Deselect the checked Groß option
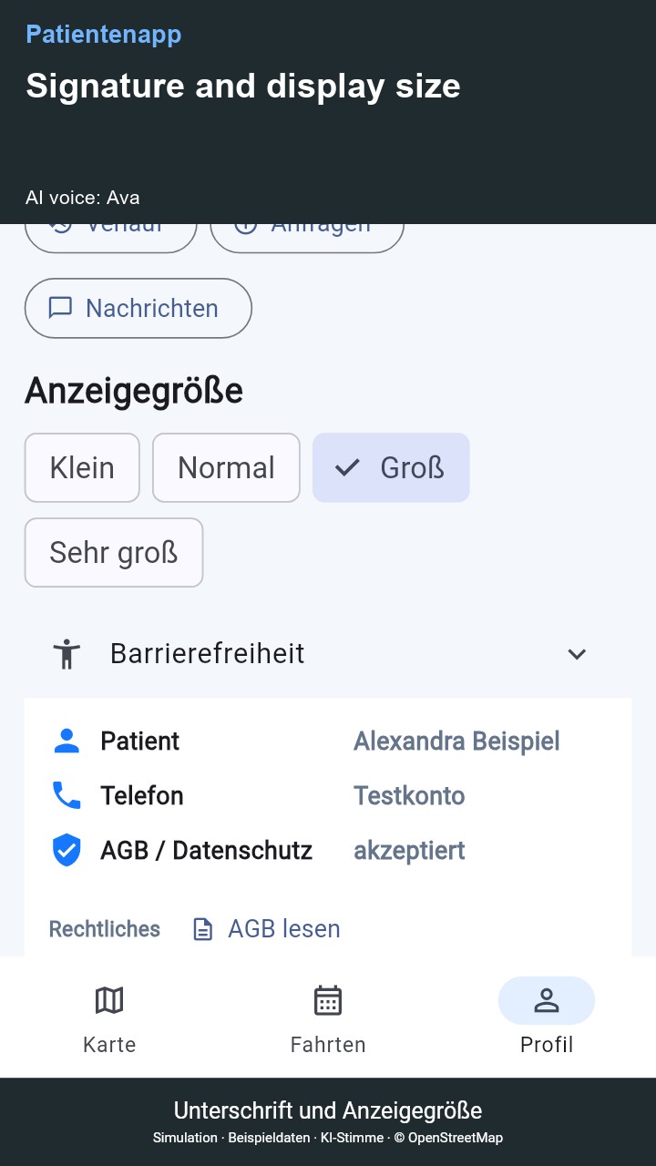Image resolution: width=656 pixels, height=1166 pixels. coord(391,467)
